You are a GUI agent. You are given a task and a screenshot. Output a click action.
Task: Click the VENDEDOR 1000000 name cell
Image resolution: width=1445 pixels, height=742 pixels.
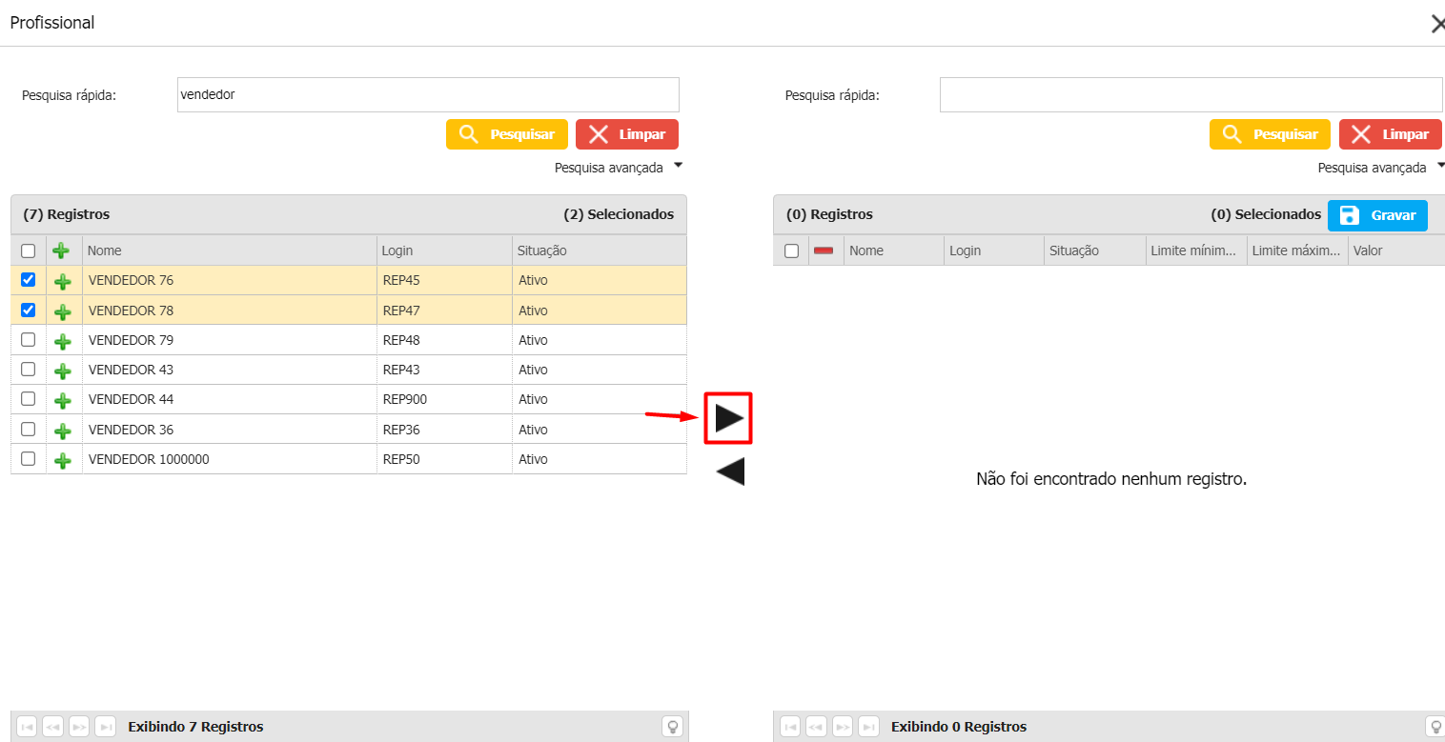coord(229,459)
